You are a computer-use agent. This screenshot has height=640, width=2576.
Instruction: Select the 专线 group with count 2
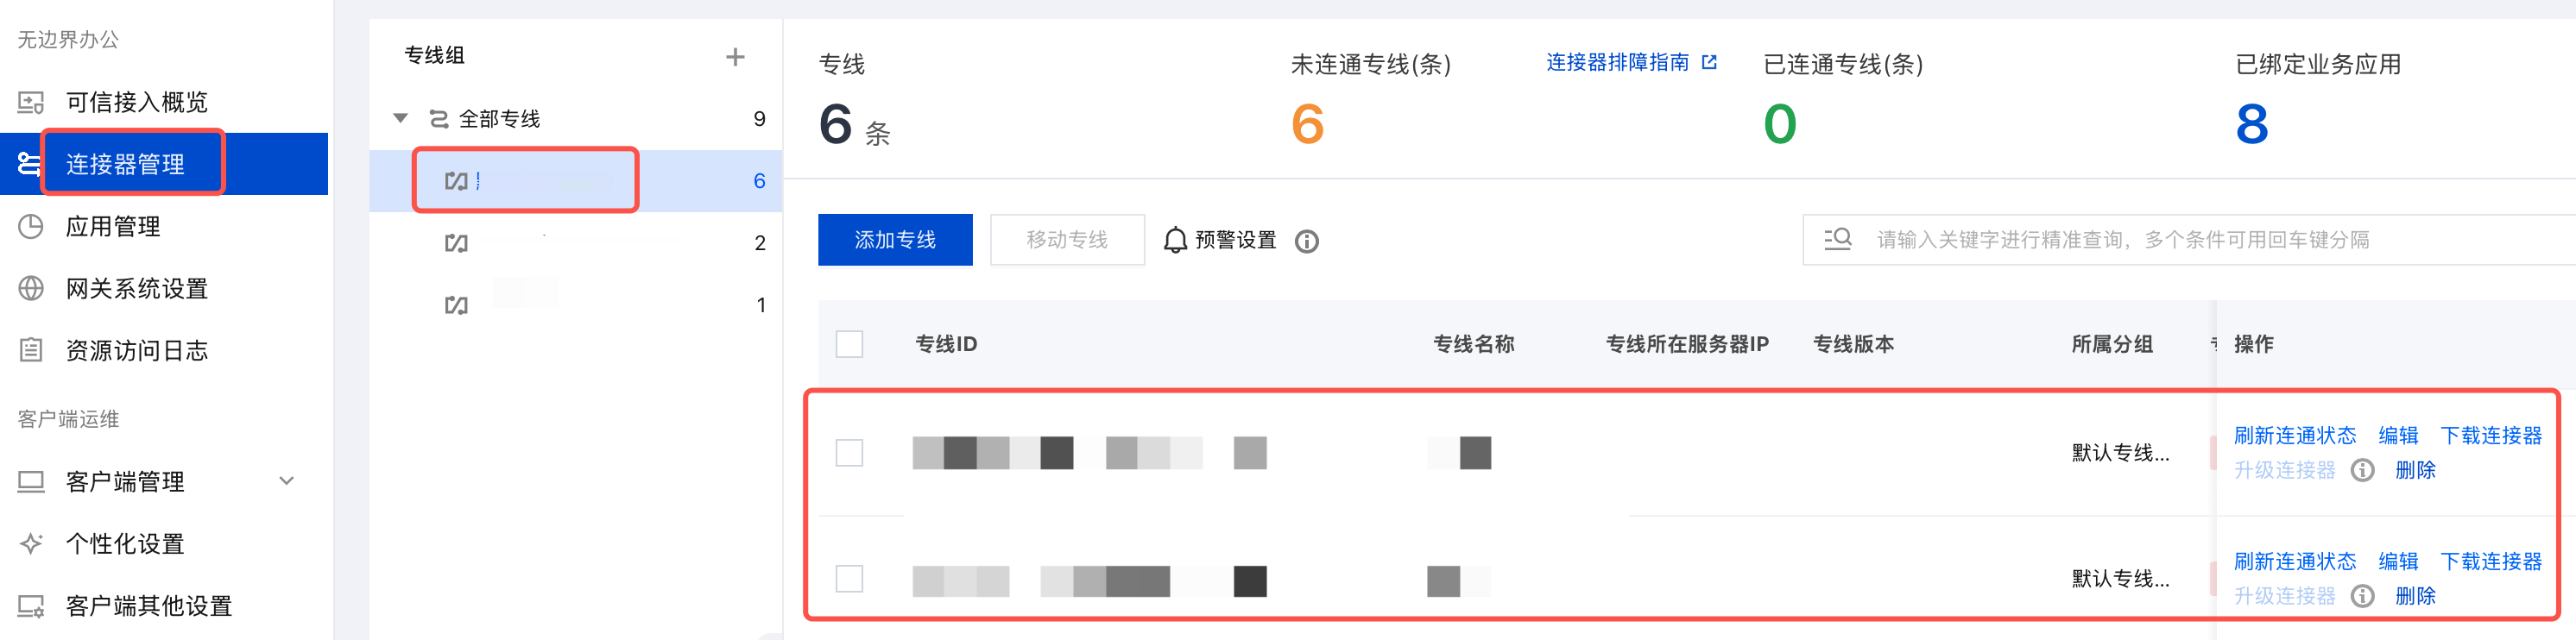[x=600, y=242]
